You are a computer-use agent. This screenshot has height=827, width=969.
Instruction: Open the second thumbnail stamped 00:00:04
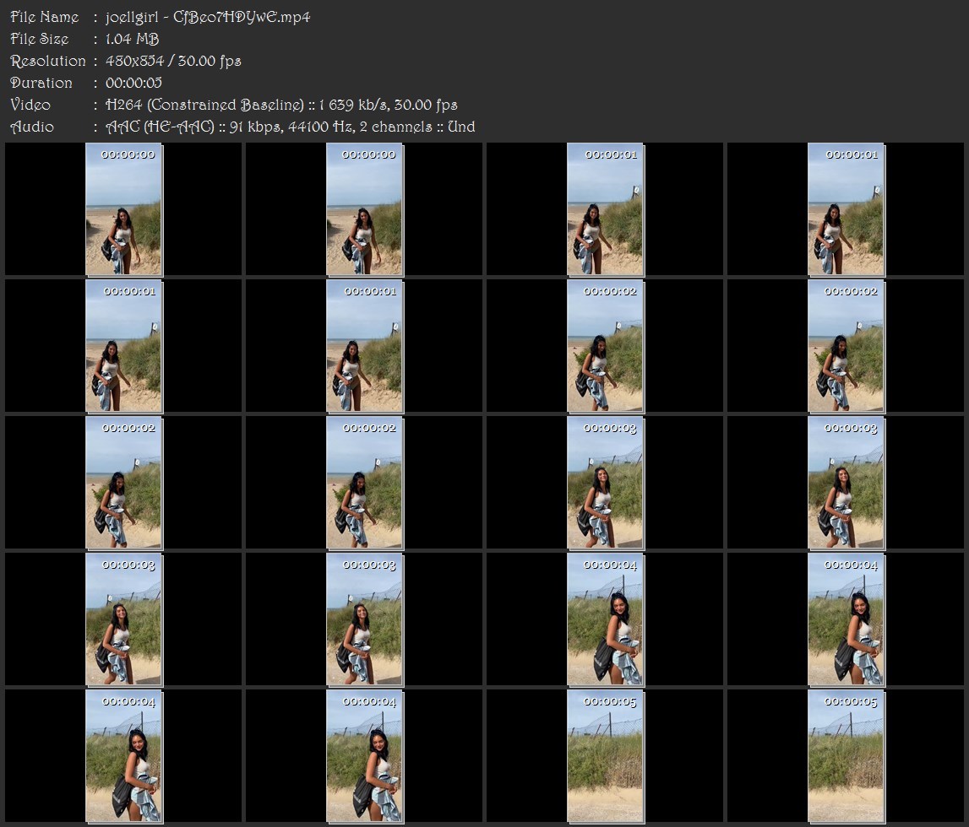click(x=846, y=619)
